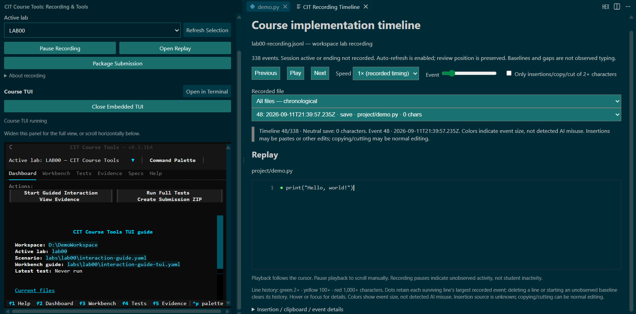Viewport: 636px width, 314px height.
Task: Select the Dashboard tab in the TUI
Action: [23, 173]
